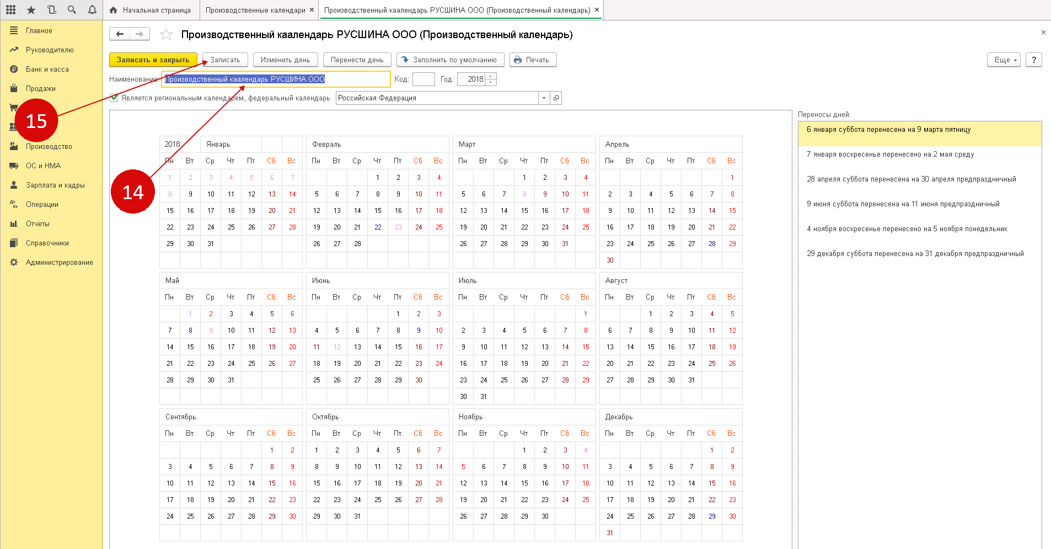
Task: Open the Производство section
Action: (49, 147)
